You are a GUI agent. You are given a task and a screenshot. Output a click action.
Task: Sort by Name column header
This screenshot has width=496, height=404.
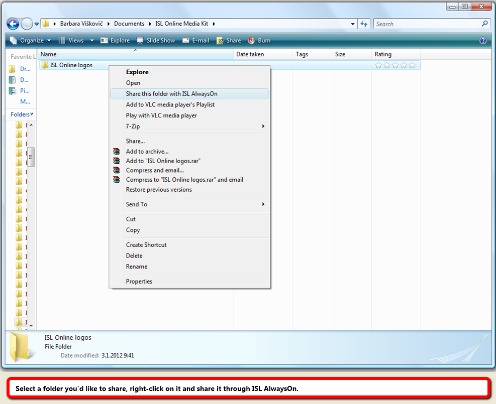[x=135, y=54]
